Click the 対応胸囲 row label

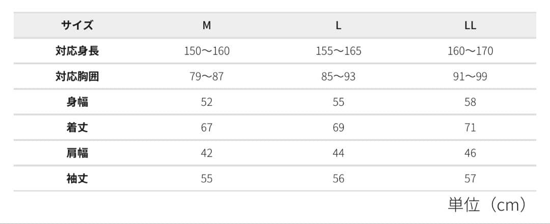(77, 77)
